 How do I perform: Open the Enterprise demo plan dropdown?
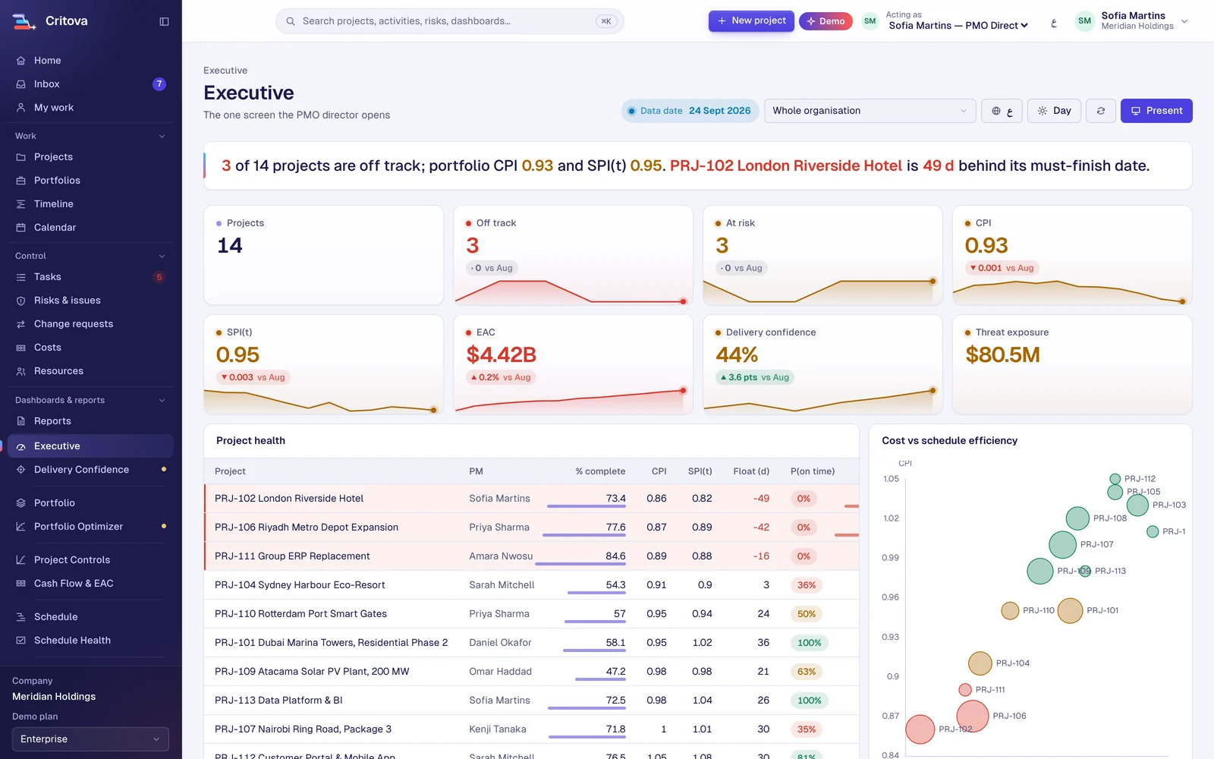pyautogui.click(x=90, y=739)
